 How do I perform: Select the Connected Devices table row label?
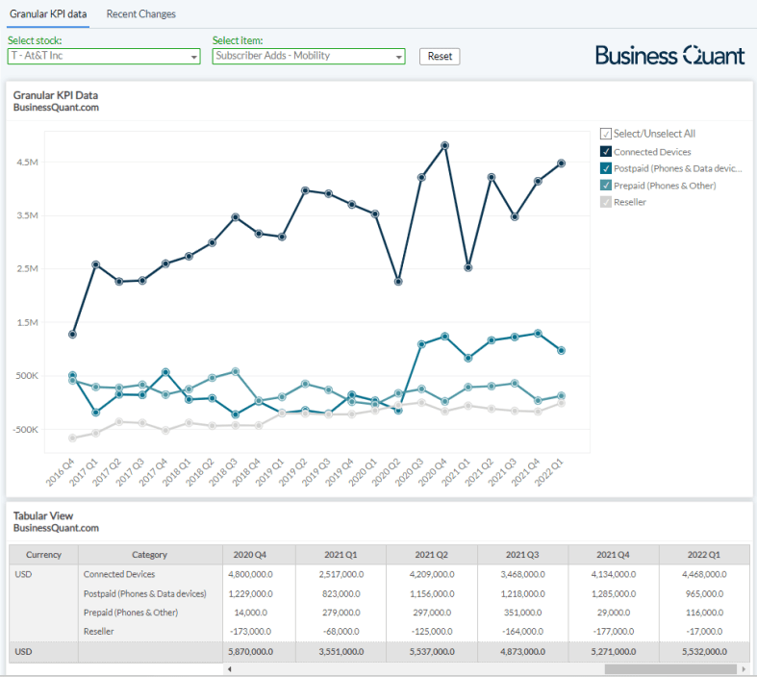pos(119,574)
